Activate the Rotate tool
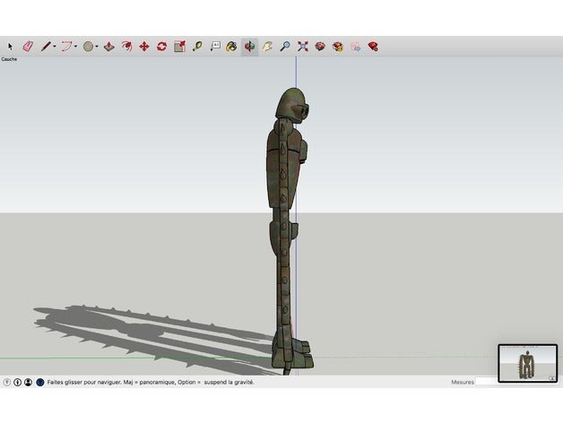 [x=162, y=46]
